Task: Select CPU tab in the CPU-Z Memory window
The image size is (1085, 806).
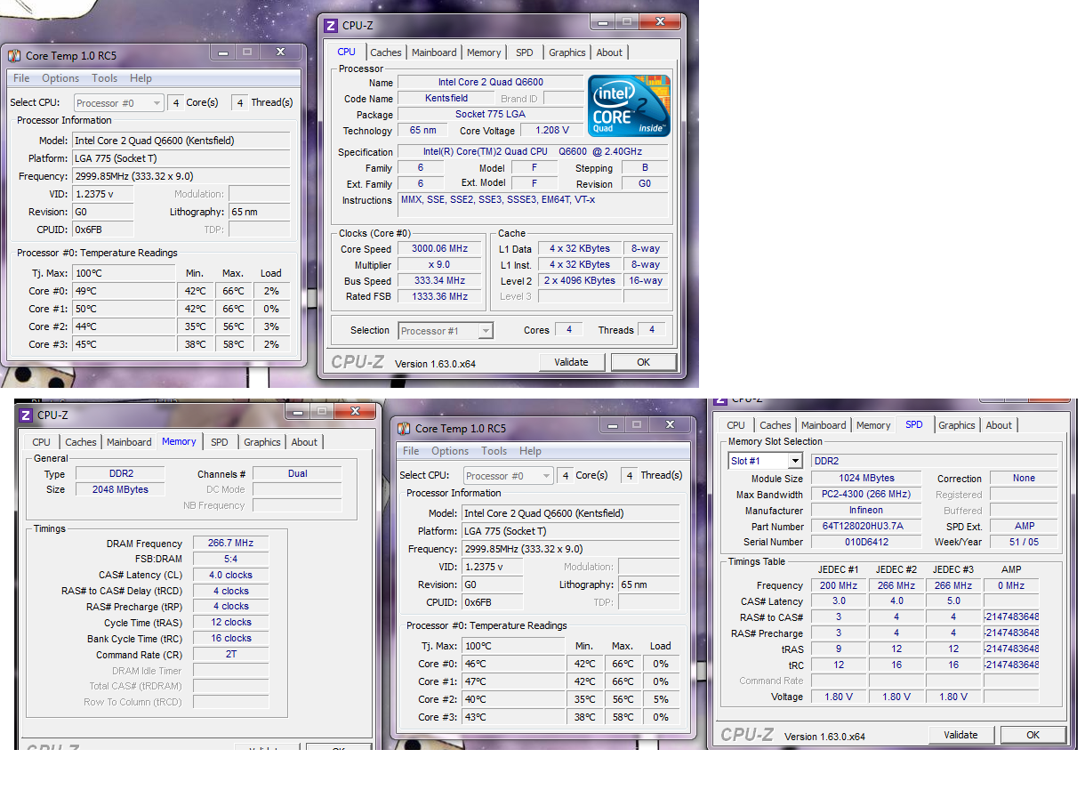Action: click(x=42, y=442)
